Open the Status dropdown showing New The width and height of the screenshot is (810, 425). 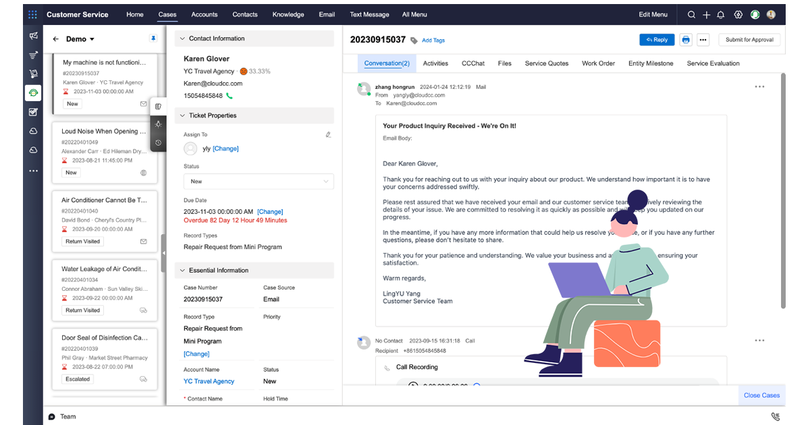point(259,181)
